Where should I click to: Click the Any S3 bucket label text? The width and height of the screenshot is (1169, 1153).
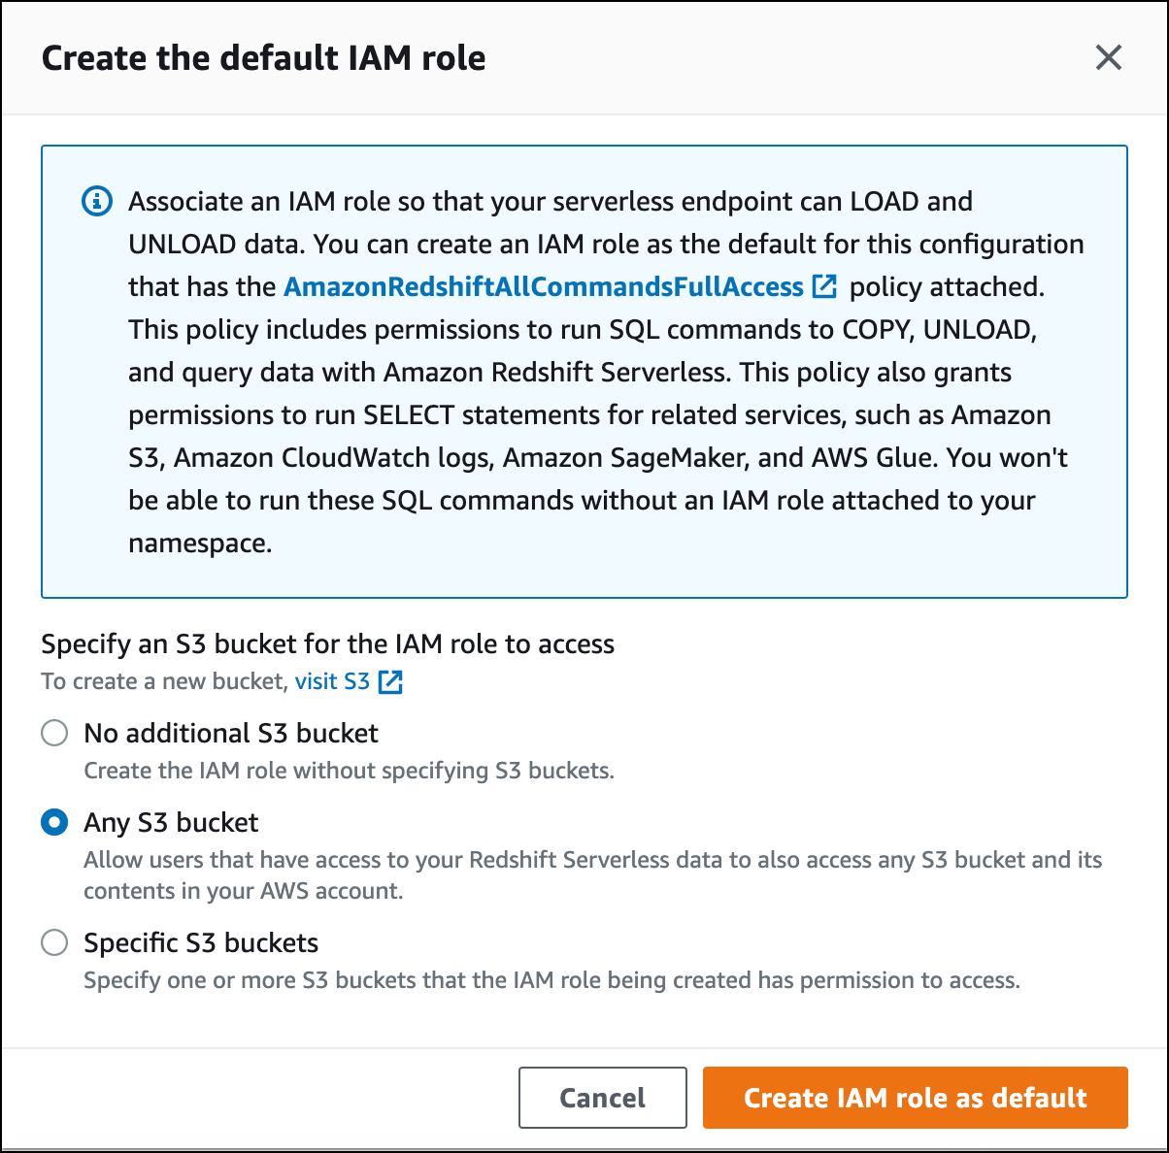(170, 822)
